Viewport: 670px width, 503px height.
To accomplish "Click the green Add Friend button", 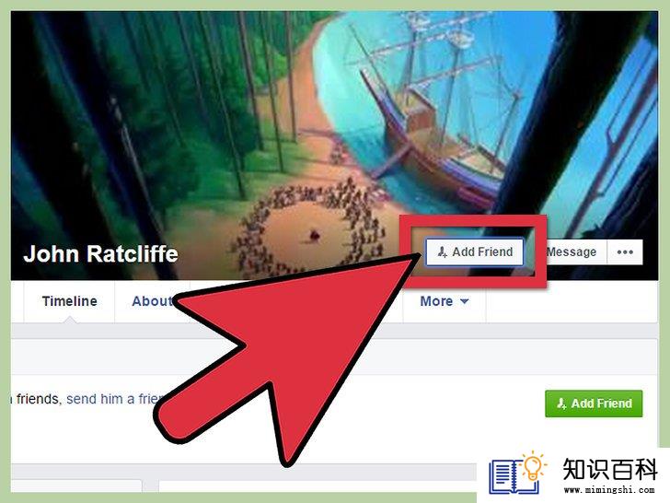I will [594, 404].
